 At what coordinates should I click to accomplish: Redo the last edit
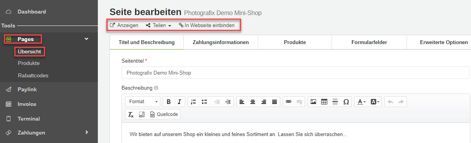click(401, 102)
